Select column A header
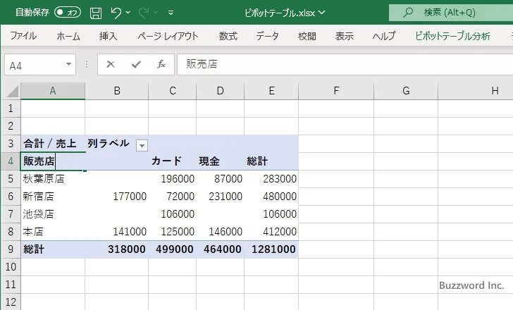 coord(53,91)
